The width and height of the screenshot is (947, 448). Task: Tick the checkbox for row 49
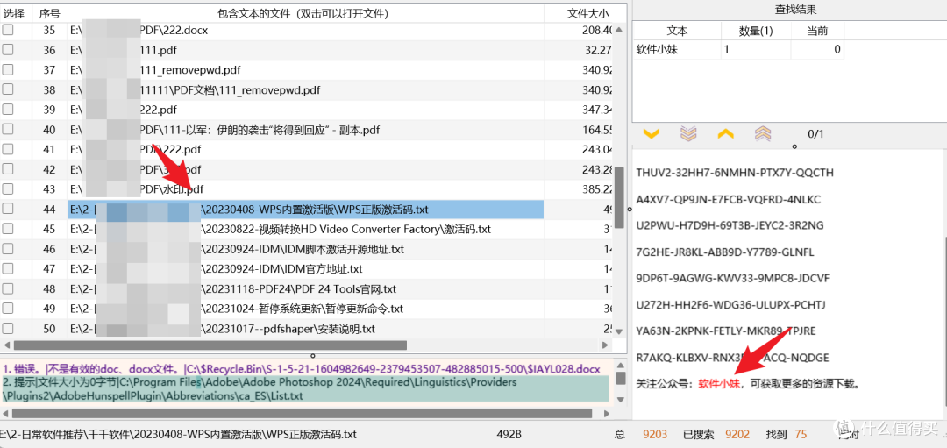tap(7, 309)
